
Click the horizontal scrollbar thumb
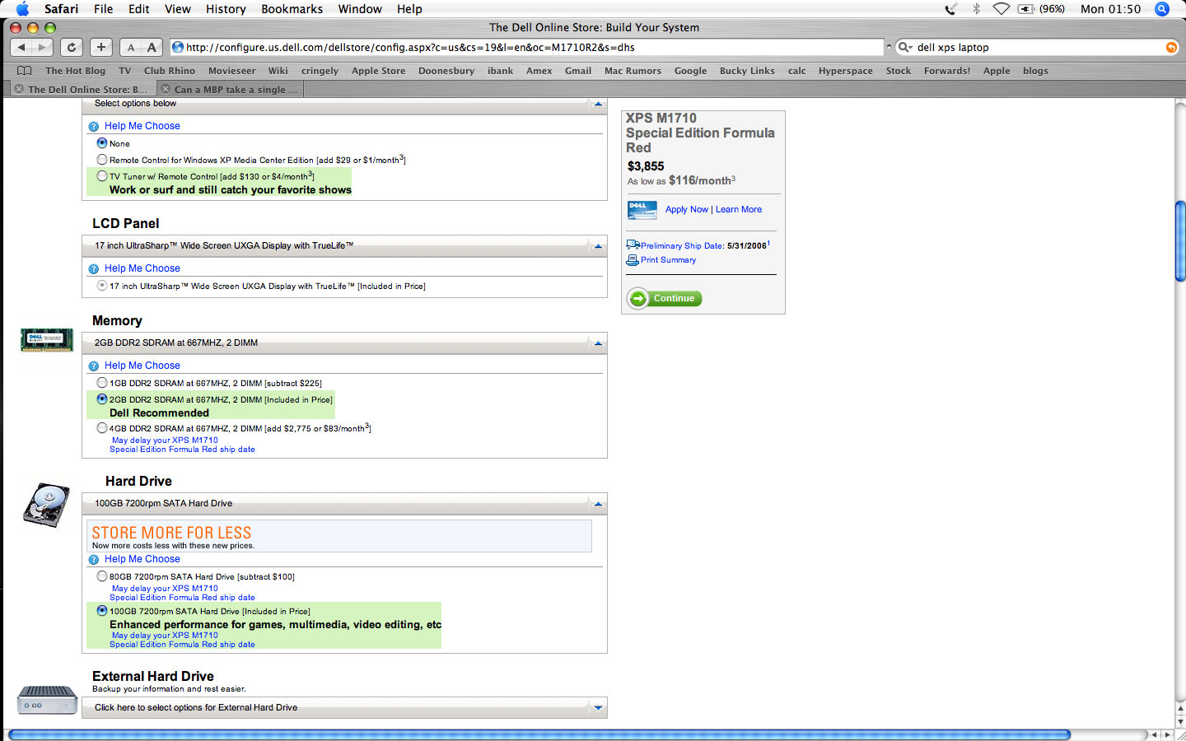click(539, 734)
